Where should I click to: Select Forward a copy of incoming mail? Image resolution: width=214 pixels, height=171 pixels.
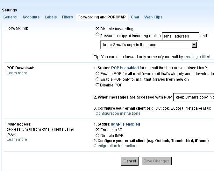click(x=97, y=34)
